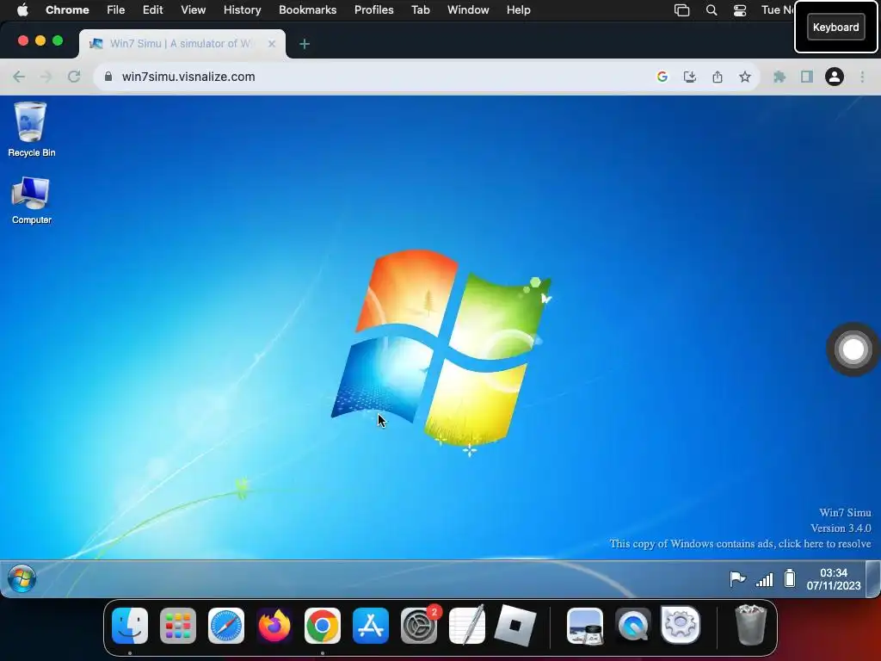Click the 03:34 taskbar clock

[x=833, y=579]
